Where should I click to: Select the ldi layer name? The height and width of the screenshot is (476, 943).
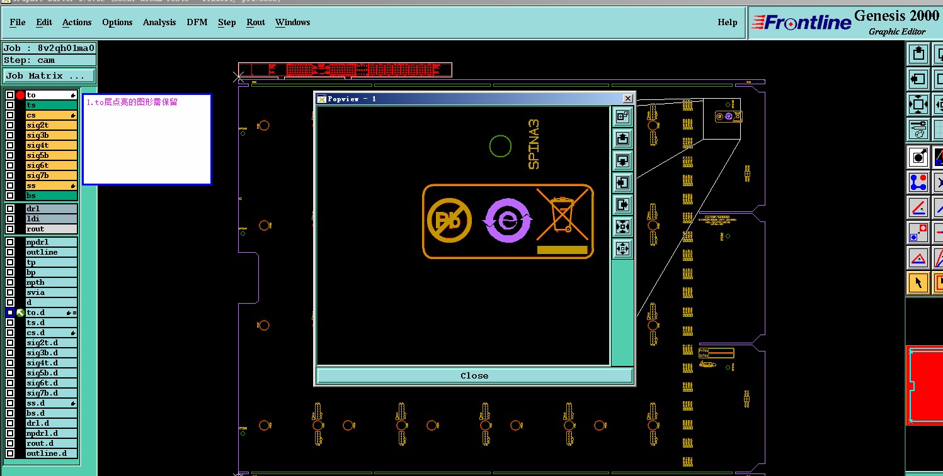pos(51,219)
